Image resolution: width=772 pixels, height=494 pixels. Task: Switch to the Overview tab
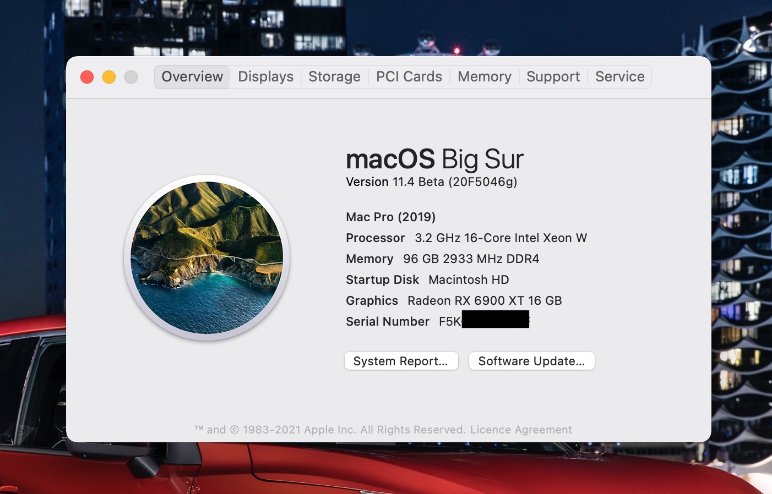(x=192, y=76)
